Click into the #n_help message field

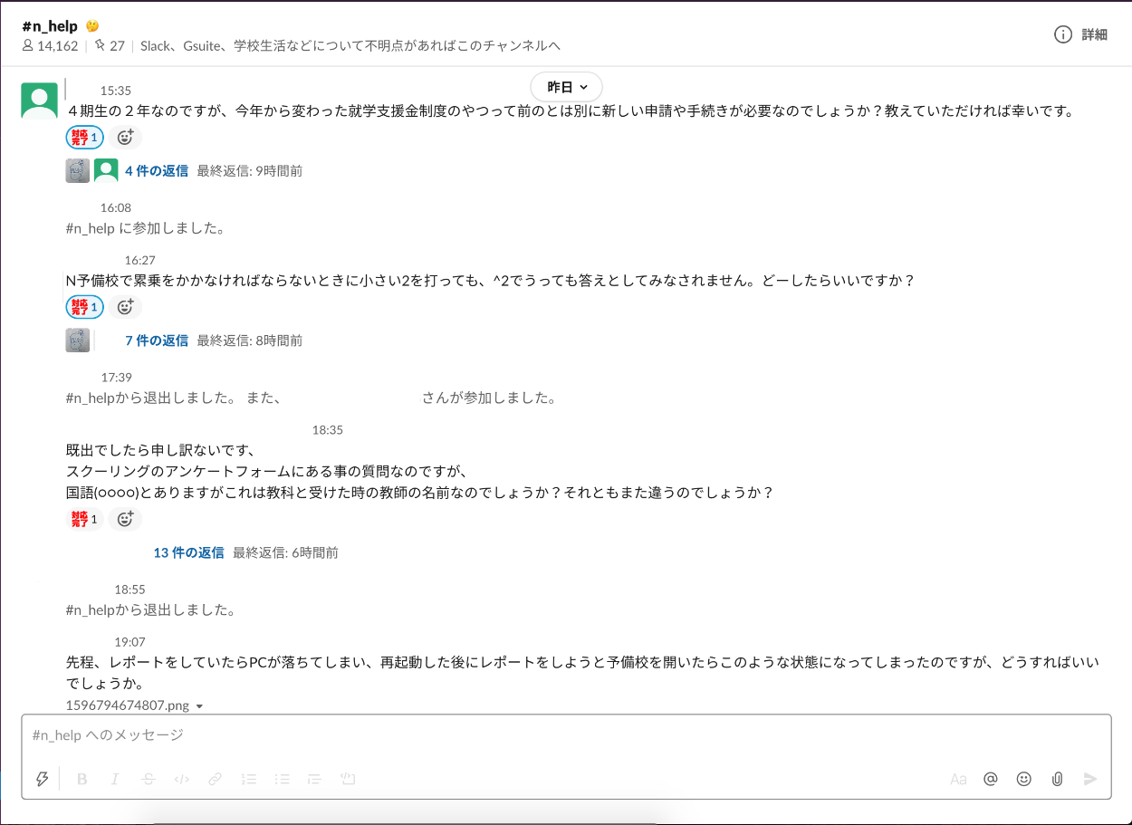[566, 735]
